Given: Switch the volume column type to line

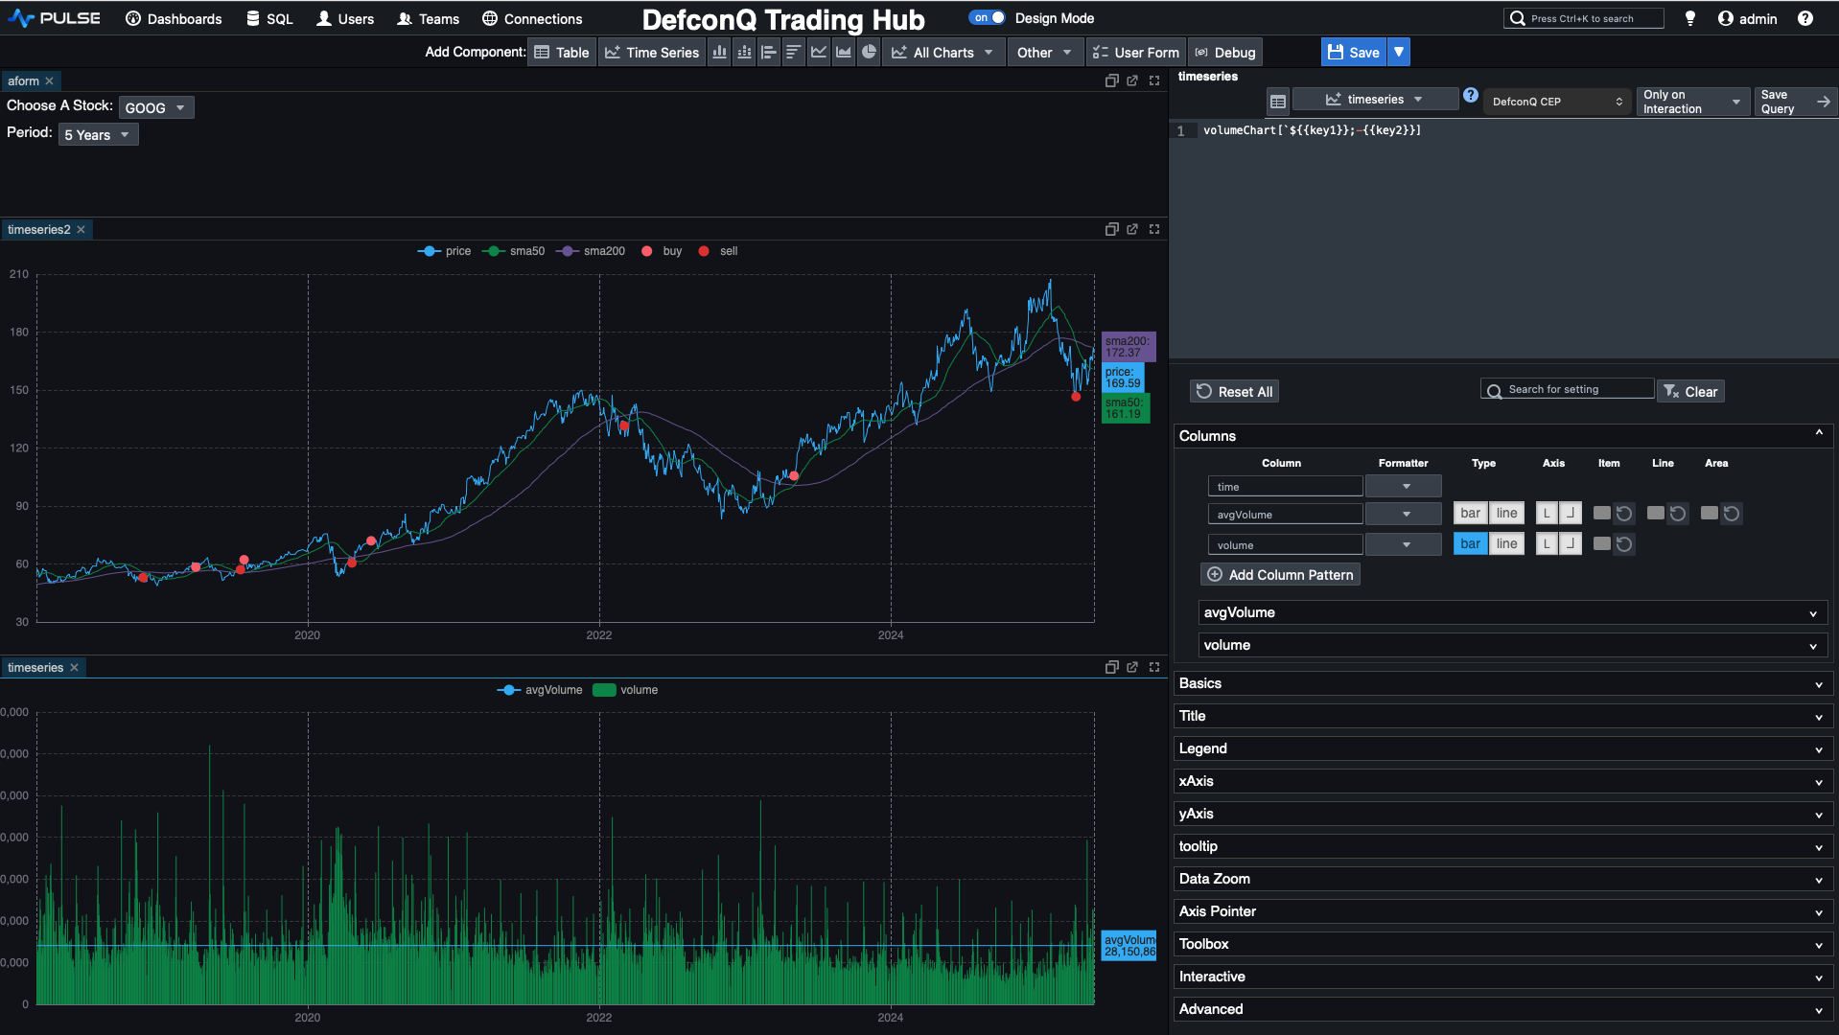Looking at the screenshot, I should tap(1506, 543).
